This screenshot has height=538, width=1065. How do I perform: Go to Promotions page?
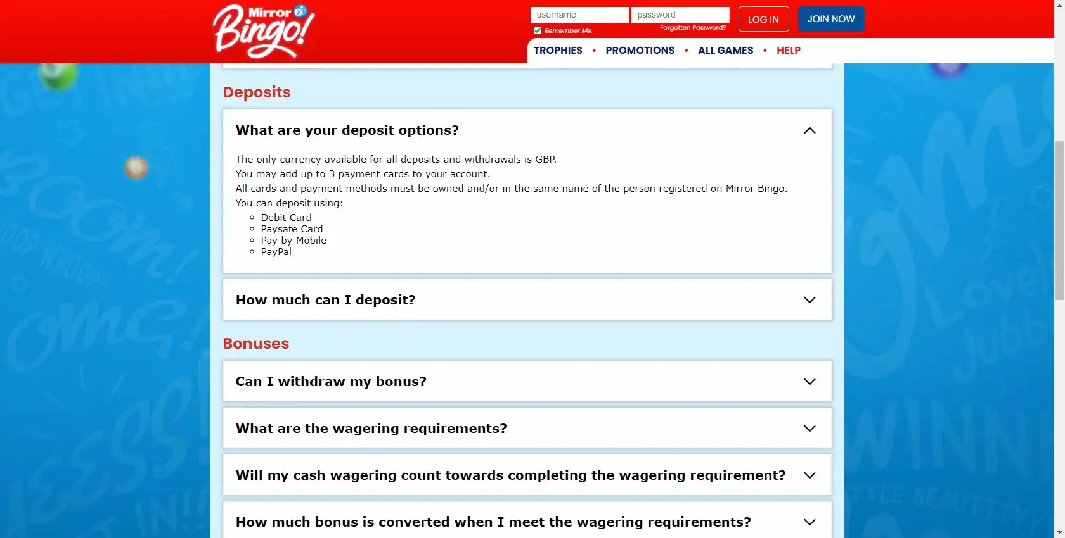pos(640,51)
